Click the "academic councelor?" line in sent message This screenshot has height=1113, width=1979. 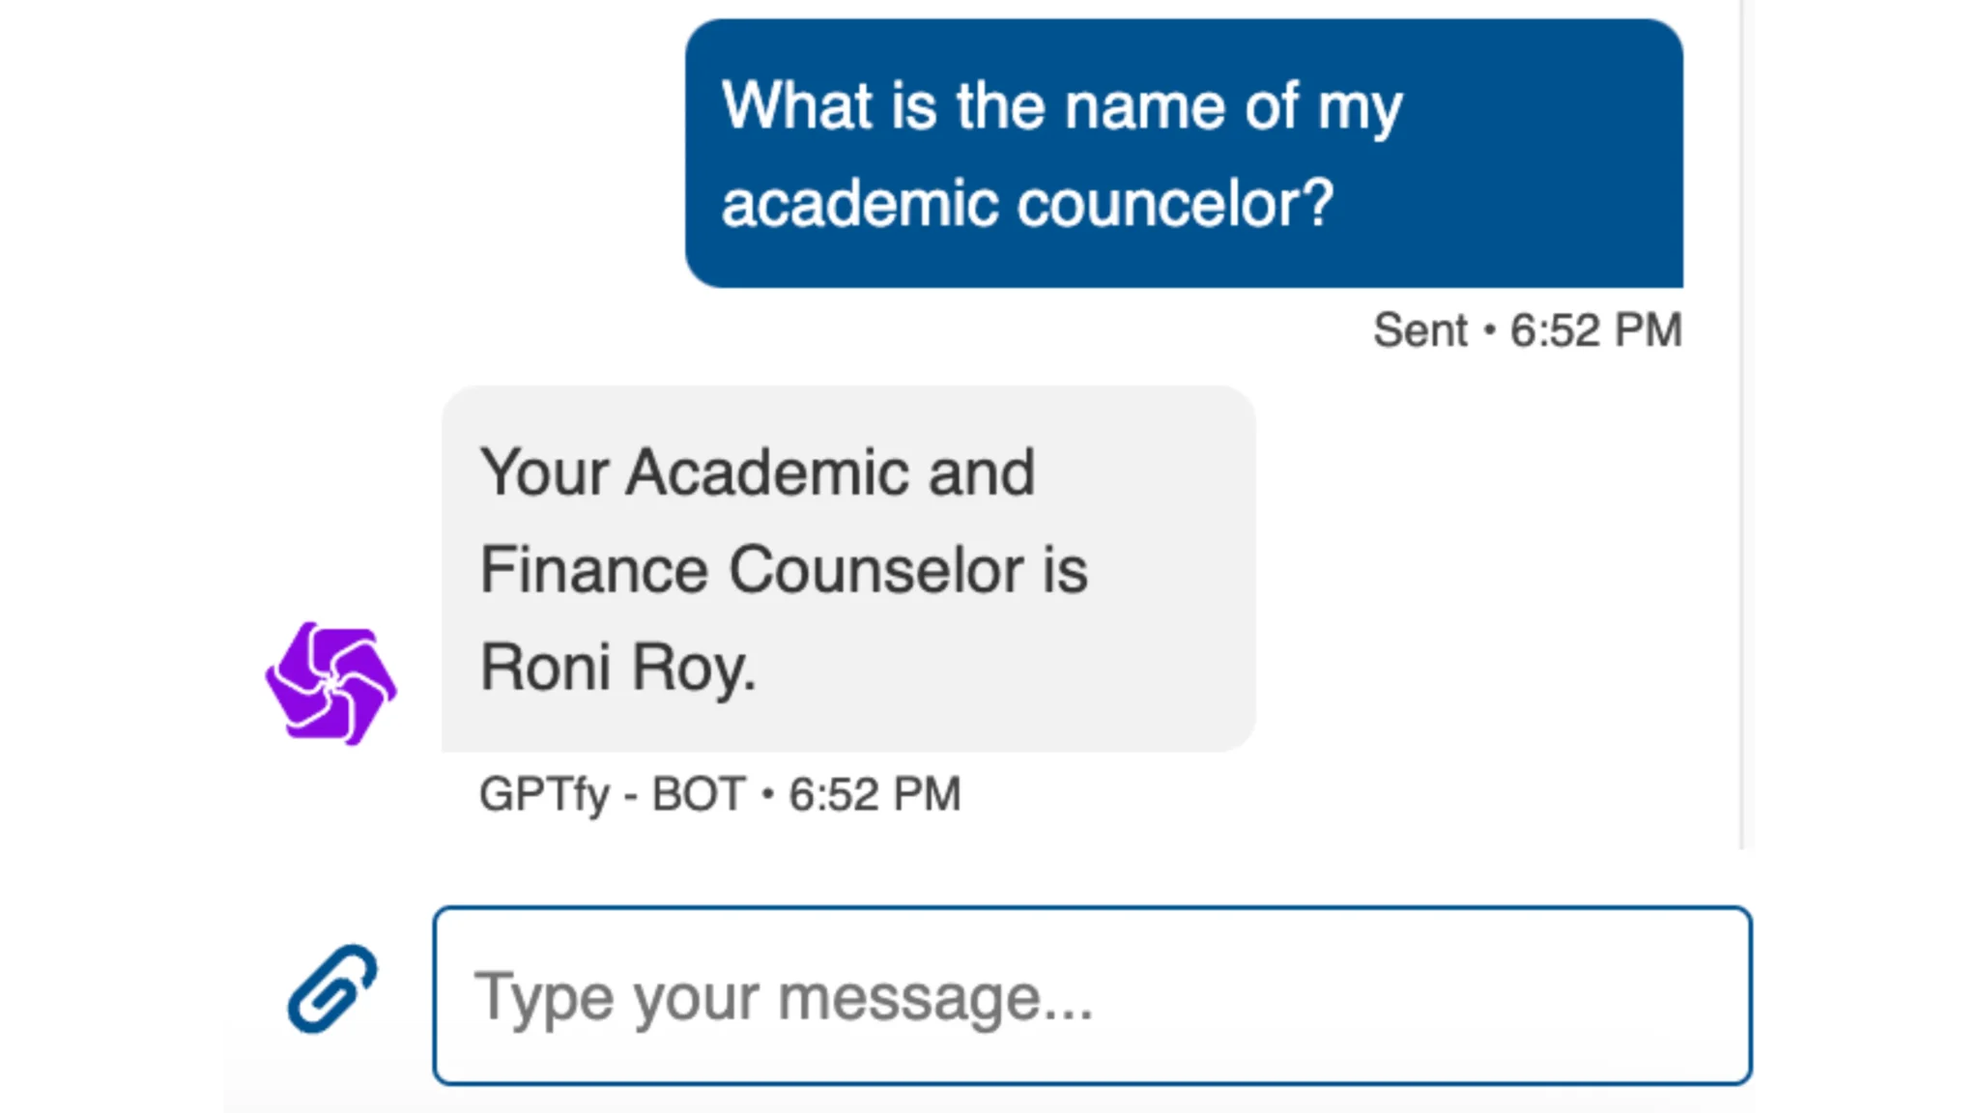tap(1027, 204)
